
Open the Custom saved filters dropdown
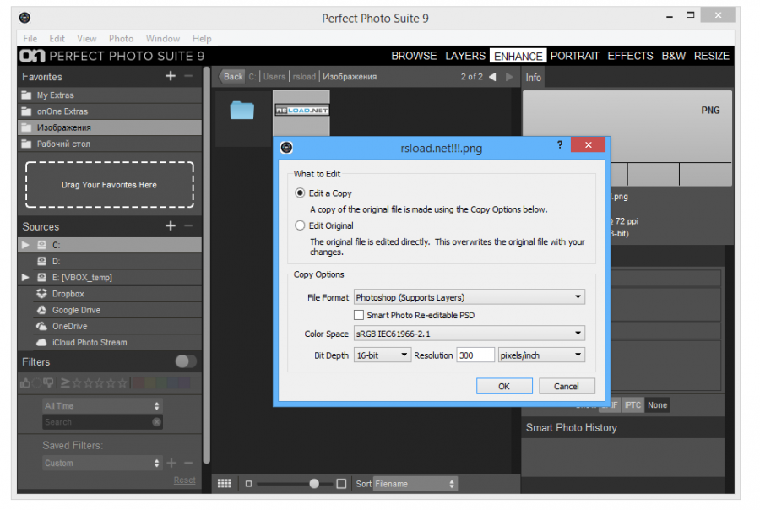pos(102,463)
